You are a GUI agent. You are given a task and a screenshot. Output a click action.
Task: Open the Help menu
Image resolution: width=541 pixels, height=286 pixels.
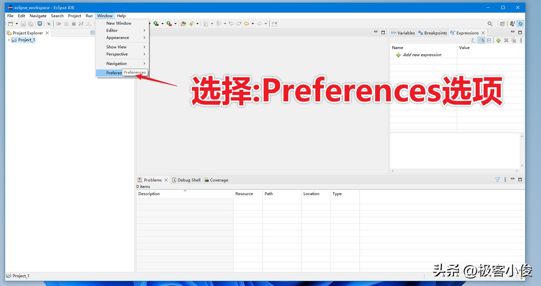pyautogui.click(x=121, y=16)
